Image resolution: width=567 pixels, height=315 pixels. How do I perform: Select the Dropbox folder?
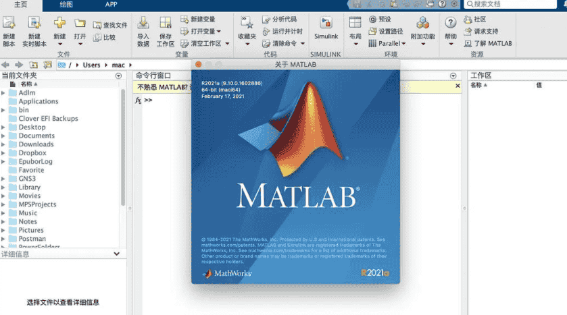pyautogui.click(x=32, y=153)
